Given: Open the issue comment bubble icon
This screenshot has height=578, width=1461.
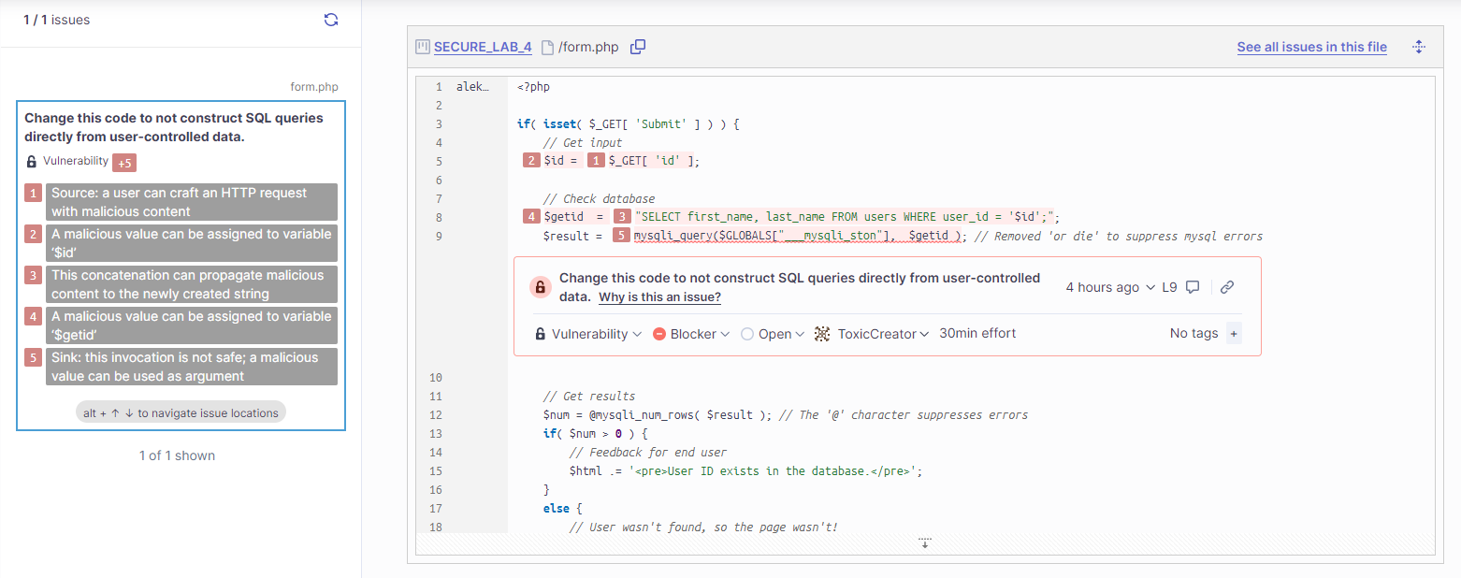Looking at the screenshot, I should [1193, 287].
